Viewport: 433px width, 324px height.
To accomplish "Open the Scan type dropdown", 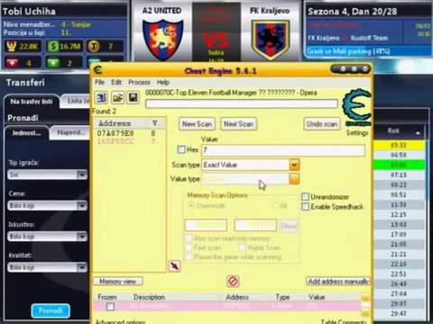I will tap(294, 165).
